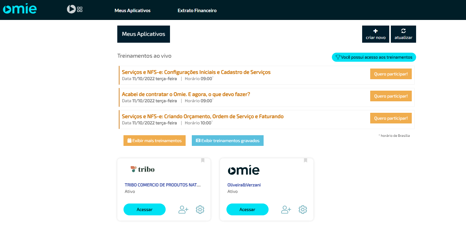Join the Configurações Iniciais training via Quero participar

391,74
